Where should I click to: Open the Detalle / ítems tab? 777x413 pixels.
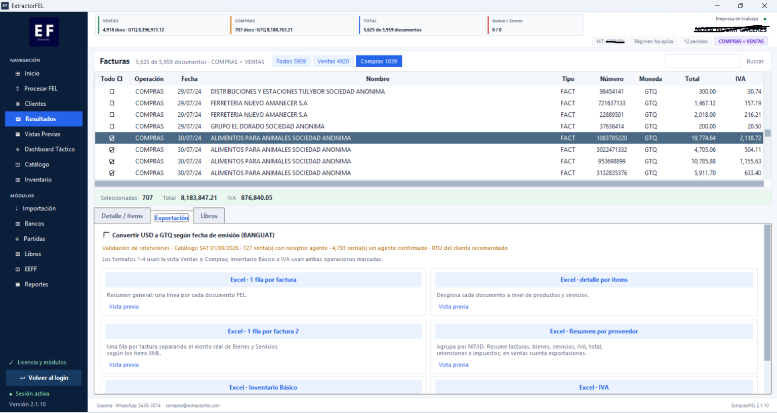(x=122, y=216)
